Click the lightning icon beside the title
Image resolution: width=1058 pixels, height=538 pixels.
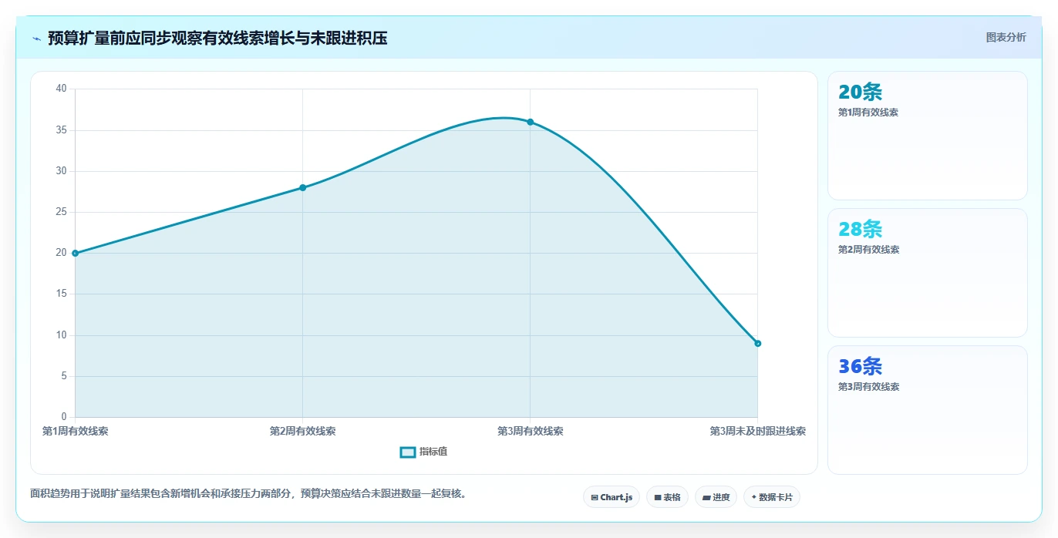click(36, 39)
